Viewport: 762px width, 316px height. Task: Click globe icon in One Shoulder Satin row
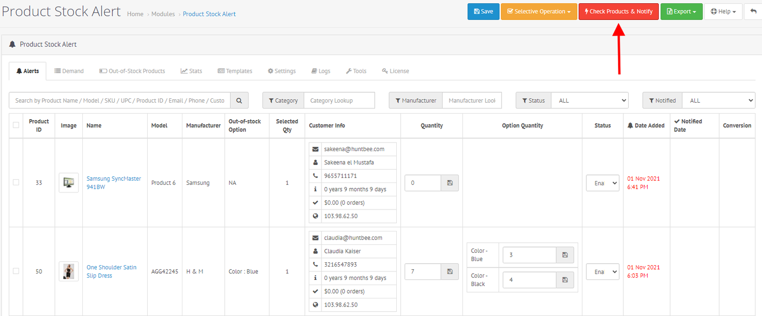click(315, 305)
